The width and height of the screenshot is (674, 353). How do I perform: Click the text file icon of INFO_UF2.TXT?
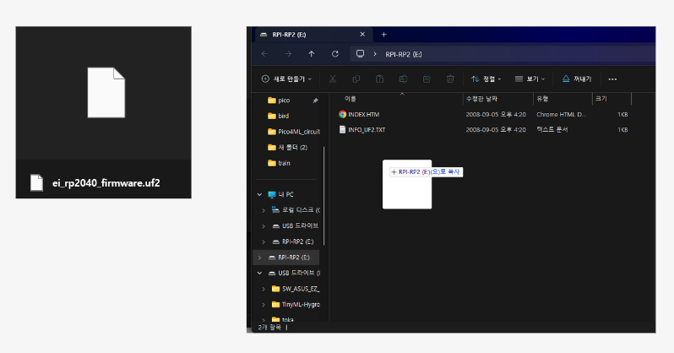342,129
